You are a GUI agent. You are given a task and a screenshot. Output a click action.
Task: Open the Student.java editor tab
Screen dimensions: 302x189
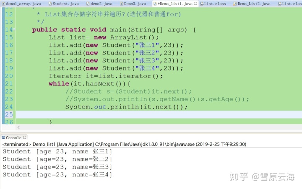coord(64,3)
